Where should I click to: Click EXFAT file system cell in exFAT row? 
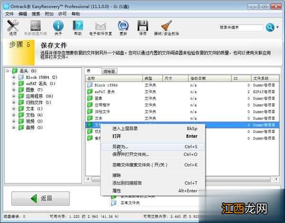264,92
